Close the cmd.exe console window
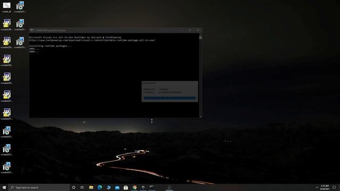Image resolution: width=340 pixels, height=191 pixels. coord(198,30)
